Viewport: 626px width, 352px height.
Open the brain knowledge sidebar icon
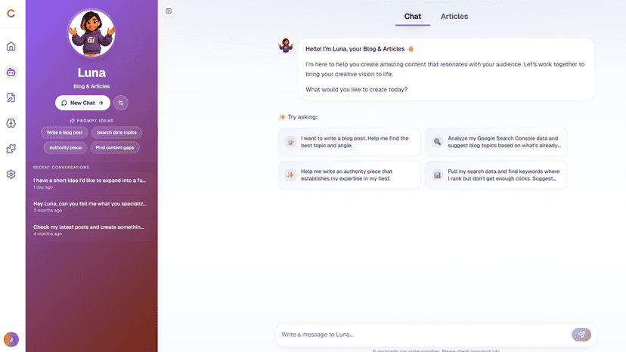(x=11, y=123)
